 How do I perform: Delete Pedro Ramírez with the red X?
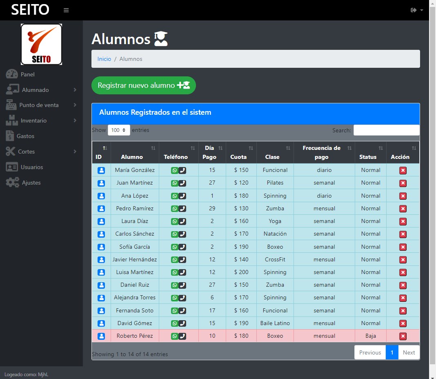403,209
